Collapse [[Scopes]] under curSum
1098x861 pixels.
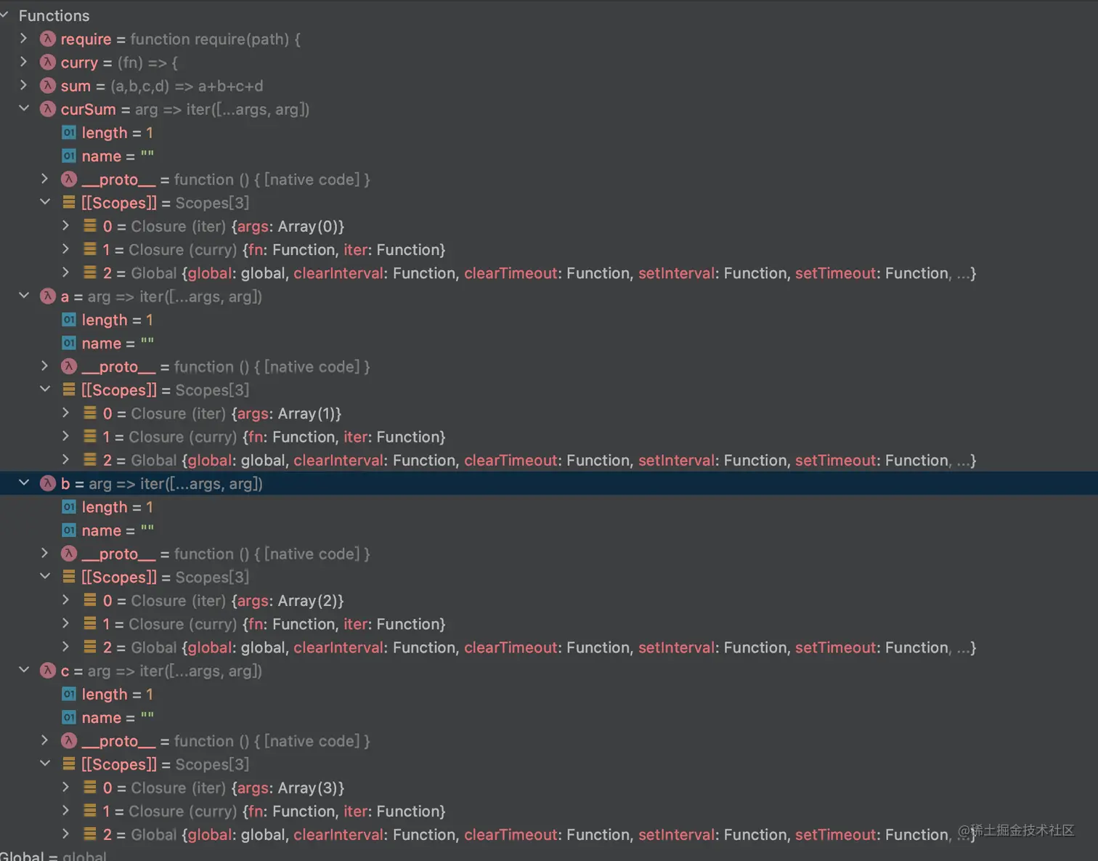tap(45, 202)
